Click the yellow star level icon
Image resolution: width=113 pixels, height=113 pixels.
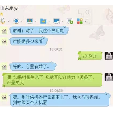2,14
